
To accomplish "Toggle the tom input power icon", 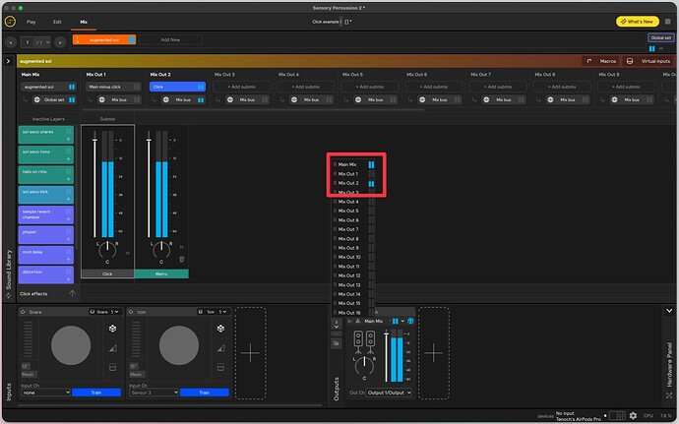I will point(131,312).
